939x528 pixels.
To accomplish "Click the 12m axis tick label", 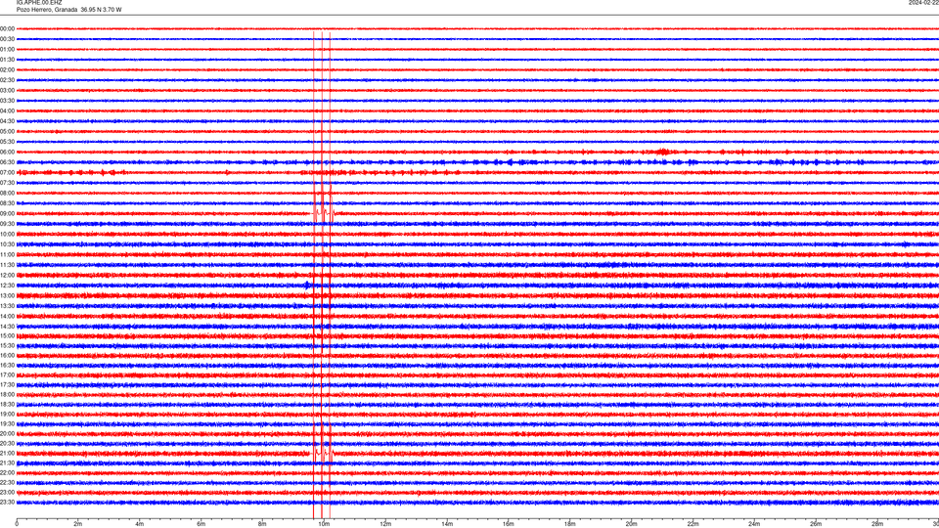I will click(x=385, y=524).
